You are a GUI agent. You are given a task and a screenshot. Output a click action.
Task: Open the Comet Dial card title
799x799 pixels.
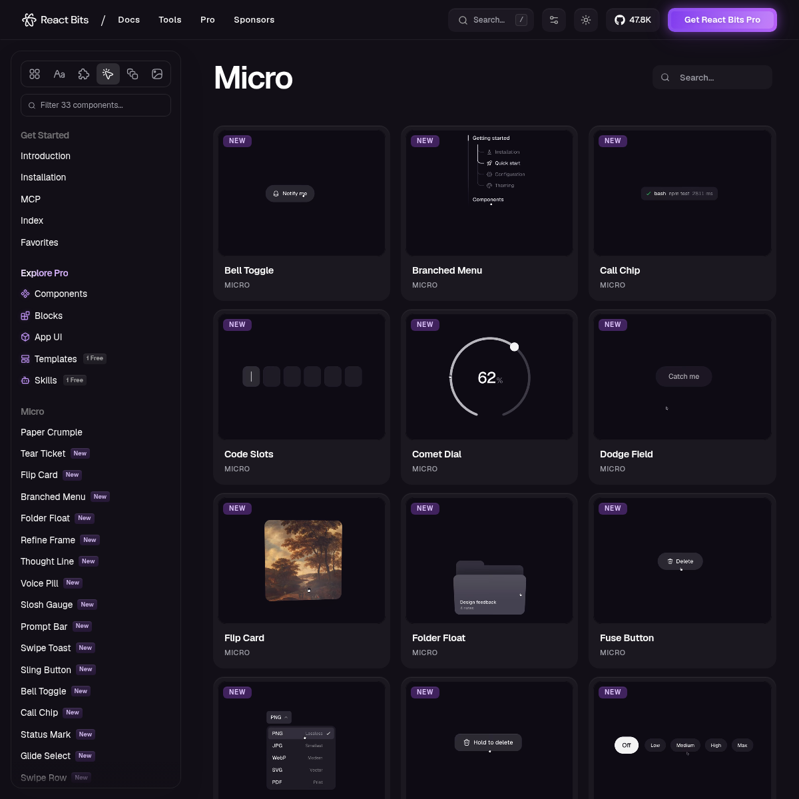pos(437,454)
